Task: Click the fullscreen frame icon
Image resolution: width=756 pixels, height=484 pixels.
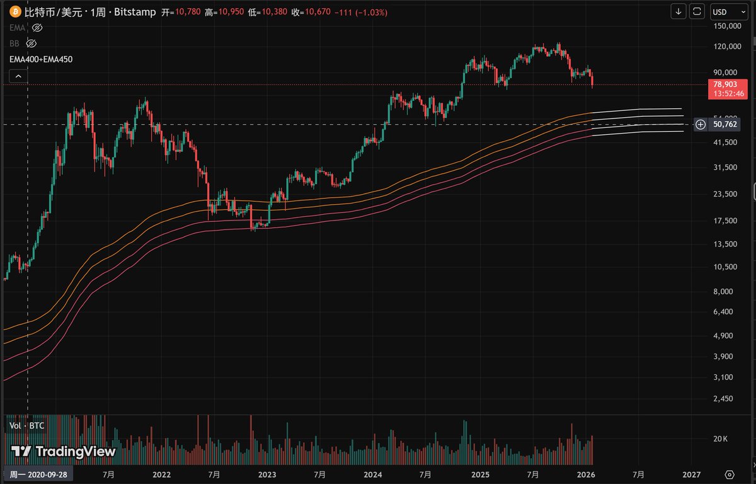Action: (x=697, y=11)
